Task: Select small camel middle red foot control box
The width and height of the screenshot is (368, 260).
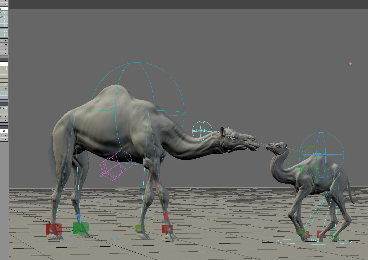Action: tap(321, 234)
